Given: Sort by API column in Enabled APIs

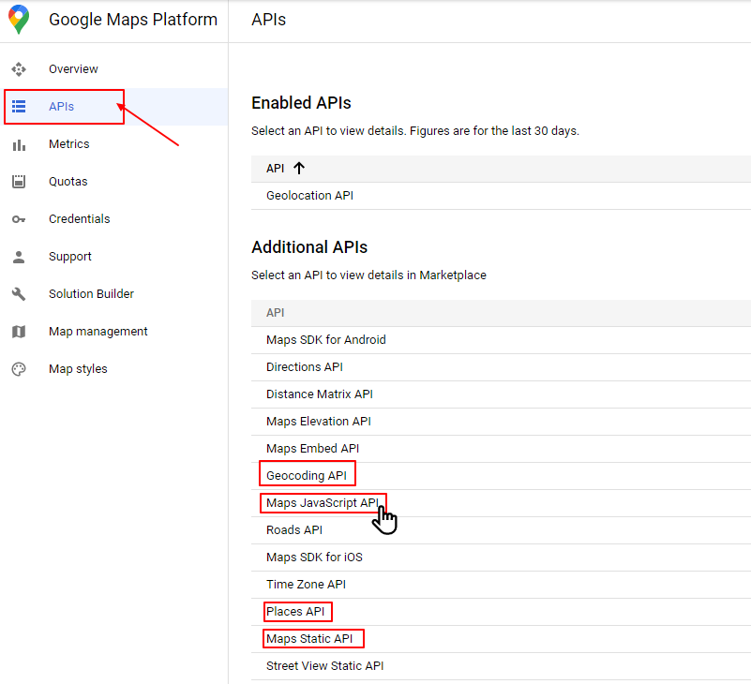Looking at the screenshot, I should pos(276,169).
